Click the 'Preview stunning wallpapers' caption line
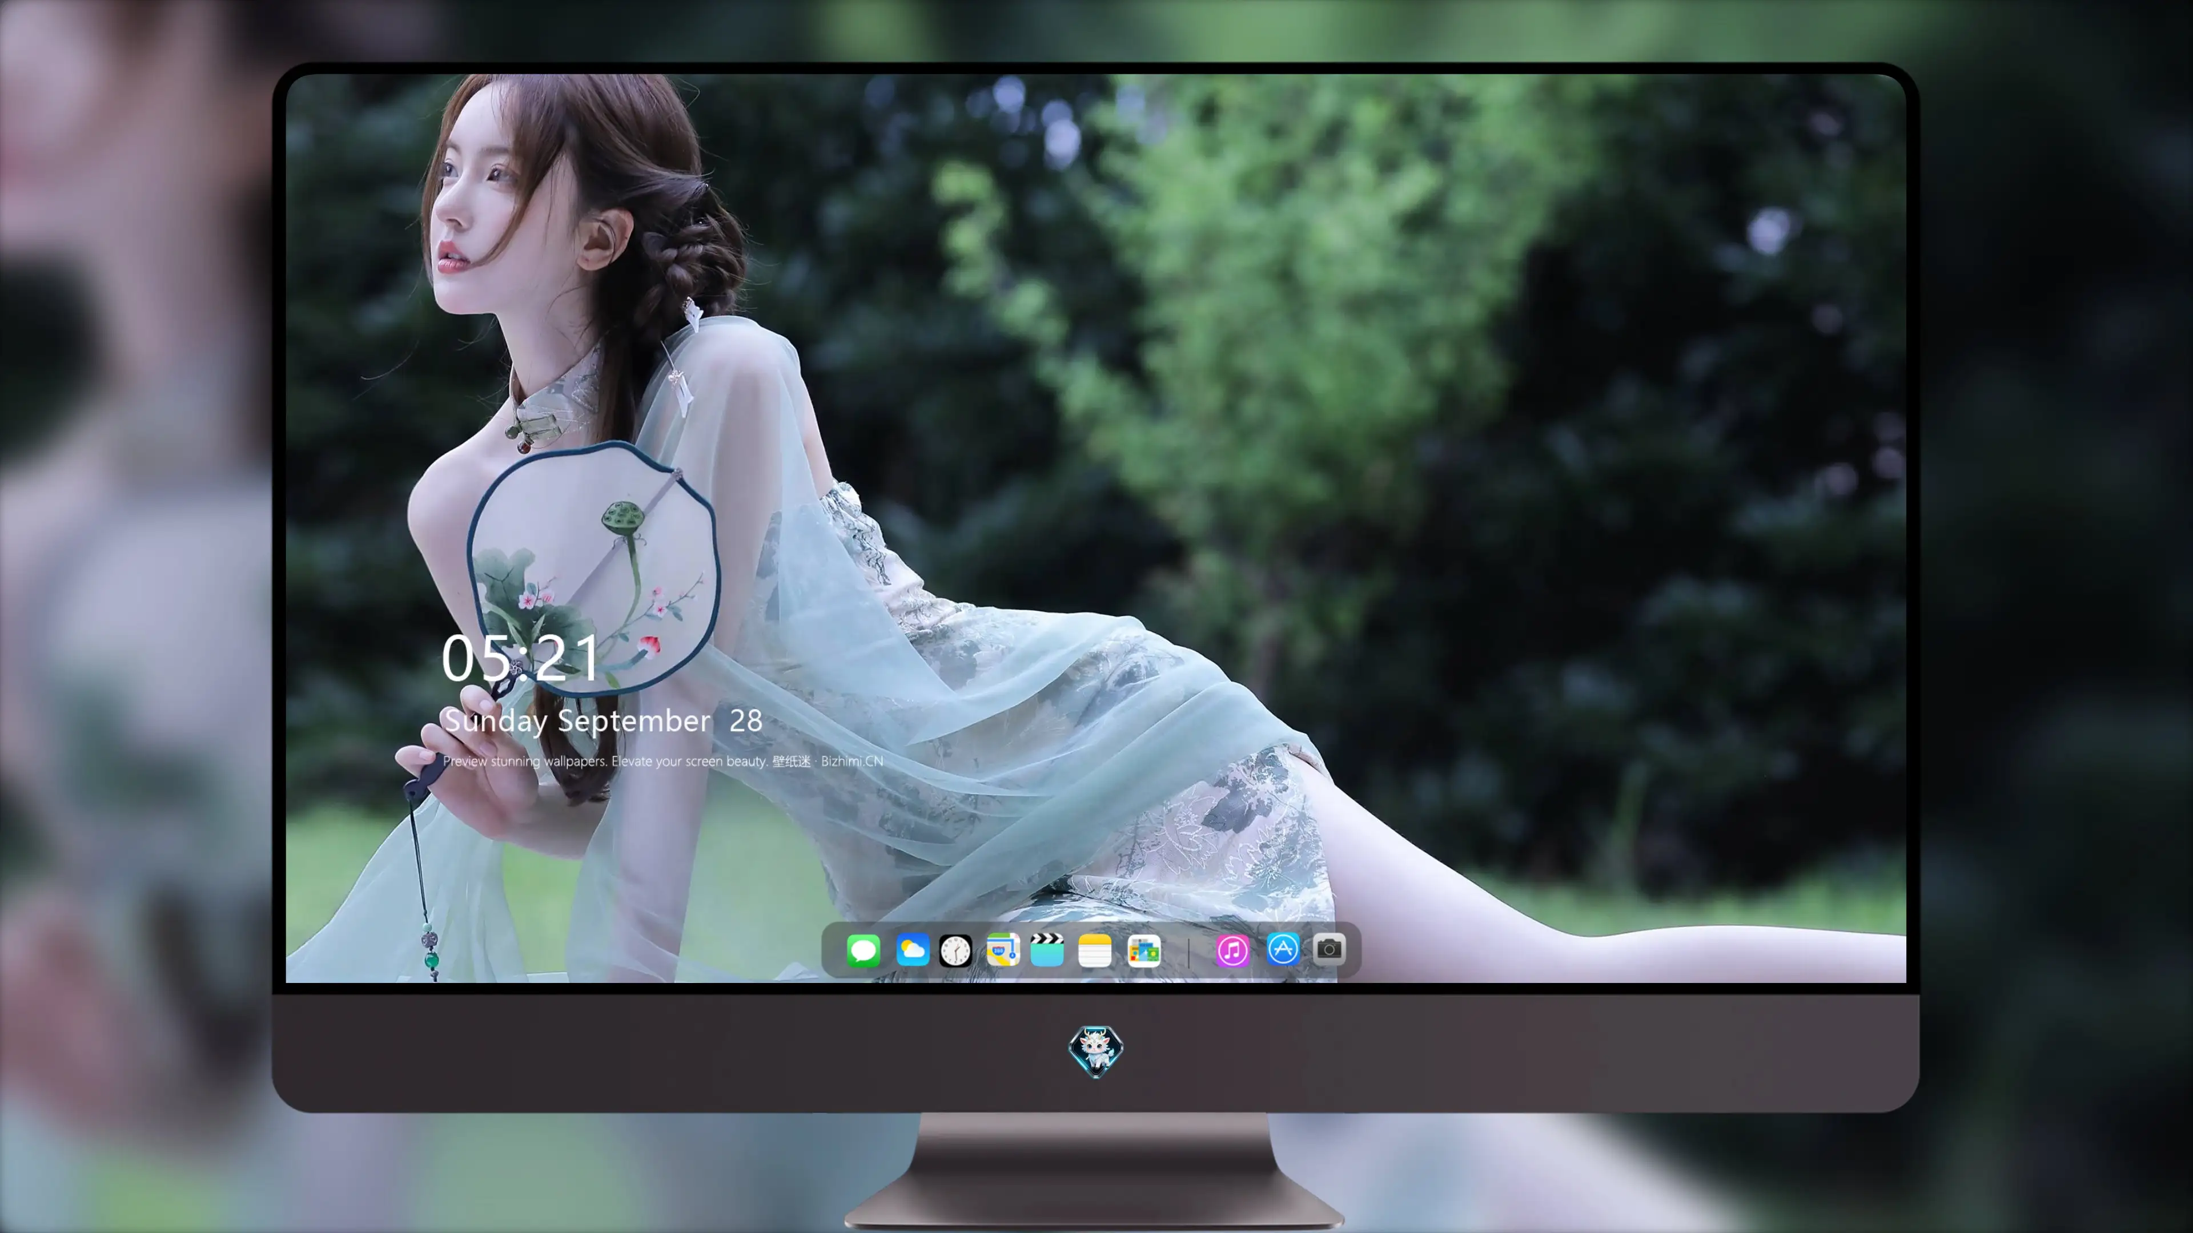This screenshot has height=1233, width=2193. pyautogui.click(x=663, y=761)
